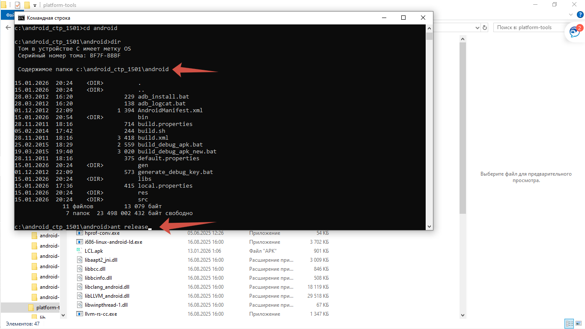Open the libwinpthread-1.dll file entry
This screenshot has height=329, width=585.
(106, 305)
